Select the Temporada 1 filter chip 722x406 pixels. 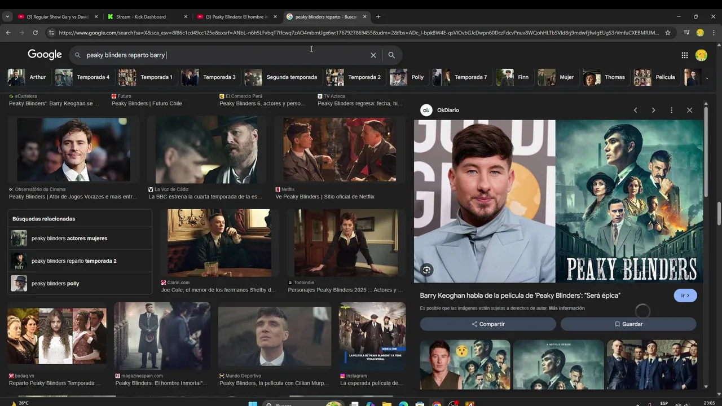click(x=147, y=77)
